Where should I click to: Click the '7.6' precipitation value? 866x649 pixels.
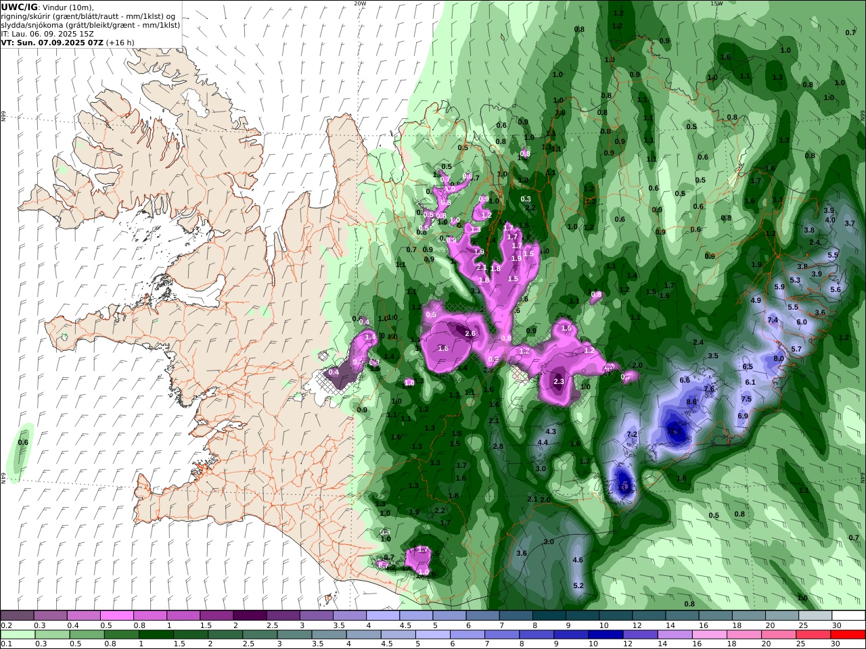(x=709, y=389)
